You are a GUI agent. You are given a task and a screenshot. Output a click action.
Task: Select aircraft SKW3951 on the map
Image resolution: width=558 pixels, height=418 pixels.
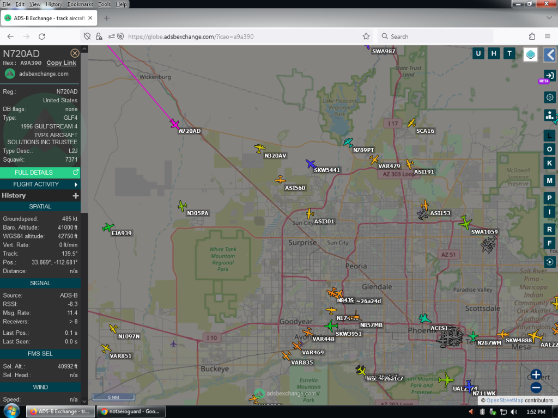331,325
